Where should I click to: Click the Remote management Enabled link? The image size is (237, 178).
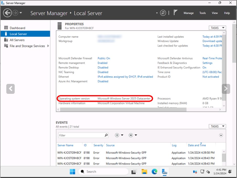pyautogui.click(x=102, y=63)
